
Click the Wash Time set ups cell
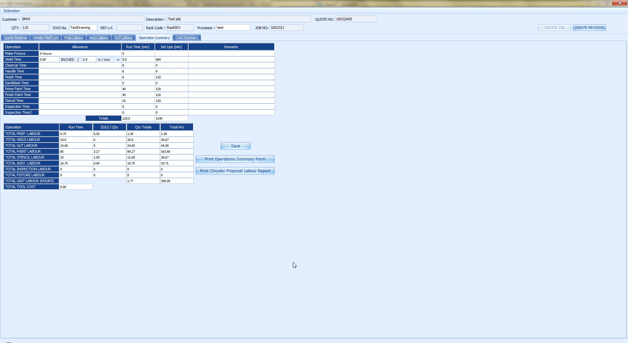click(x=171, y=77)
